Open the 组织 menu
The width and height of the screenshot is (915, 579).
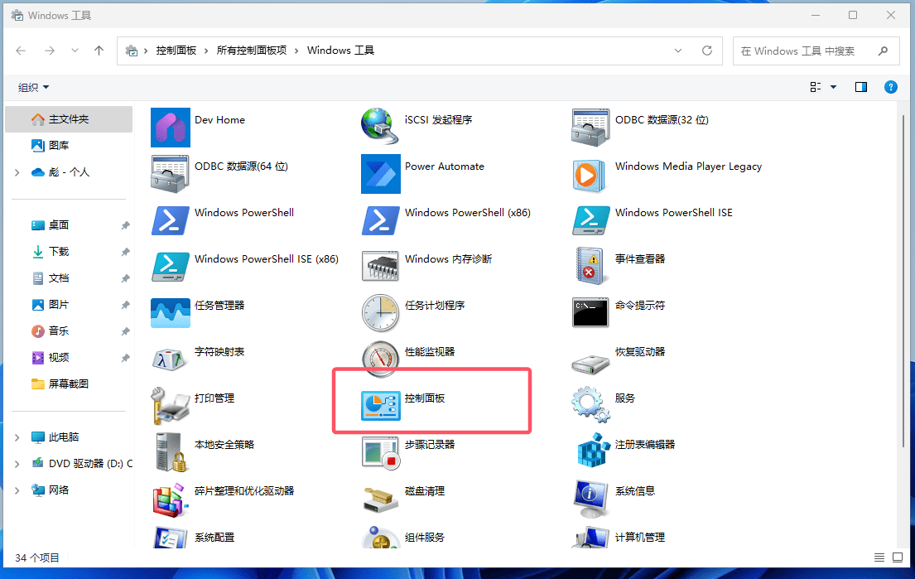(33, 87)
